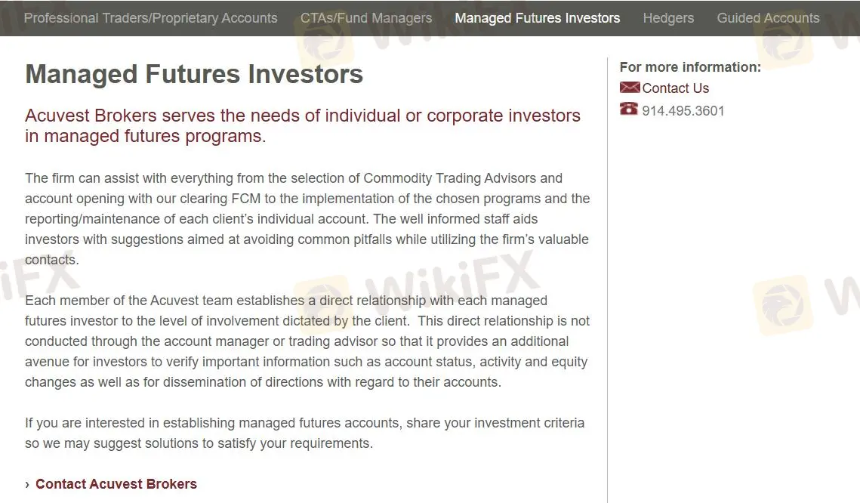Image resolution: width=860 pixels, height=503 pixels.
Task: Select the red subtitle about managed futures programs
Action: coord(302,125)
